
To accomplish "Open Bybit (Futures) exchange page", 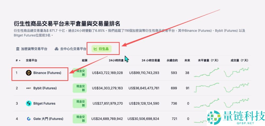I will tap(45, 88).
